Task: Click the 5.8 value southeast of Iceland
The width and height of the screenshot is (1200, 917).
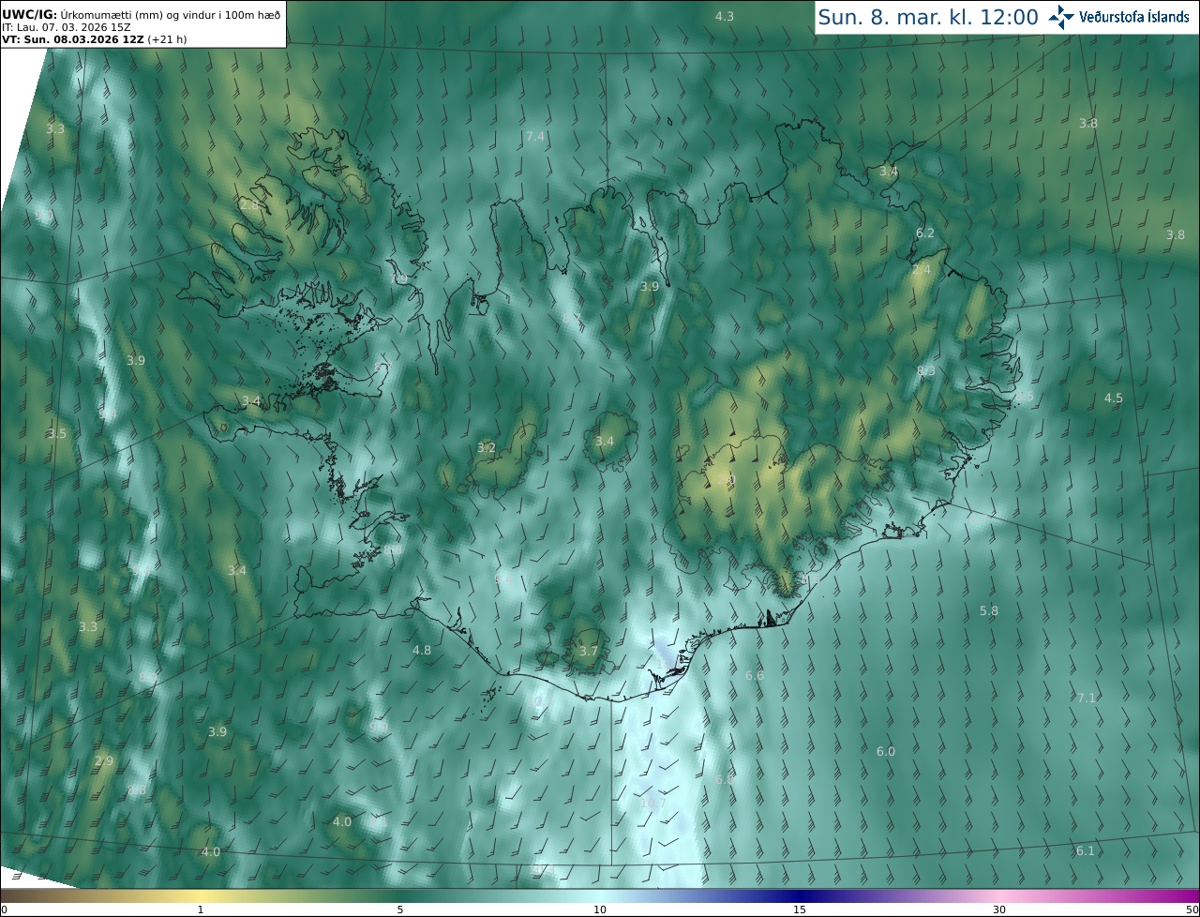Action: tap(989, 610)
